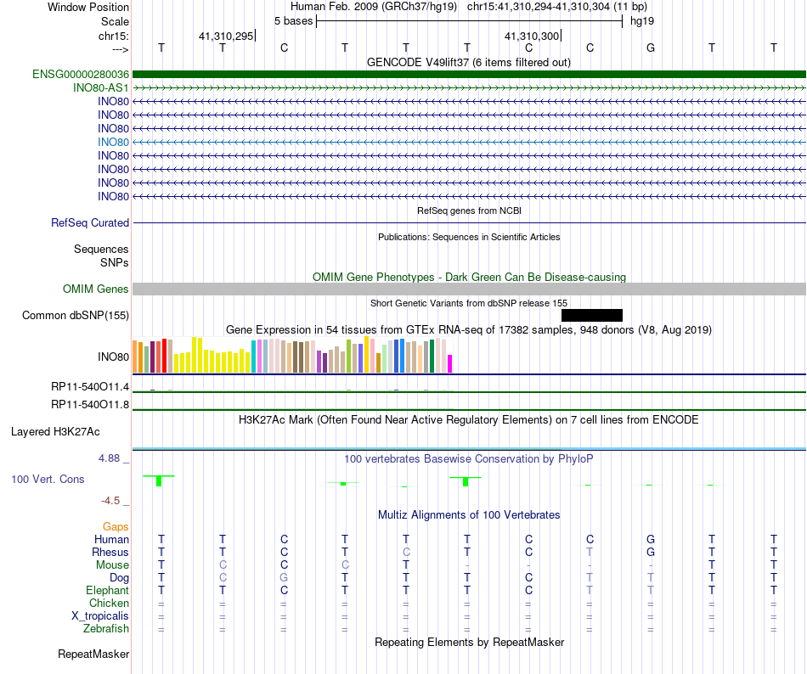The width and height of the screenshot is (807, 674).
Task: Click the OMIM Gene Phenotypes title
Action: [470, 277]
